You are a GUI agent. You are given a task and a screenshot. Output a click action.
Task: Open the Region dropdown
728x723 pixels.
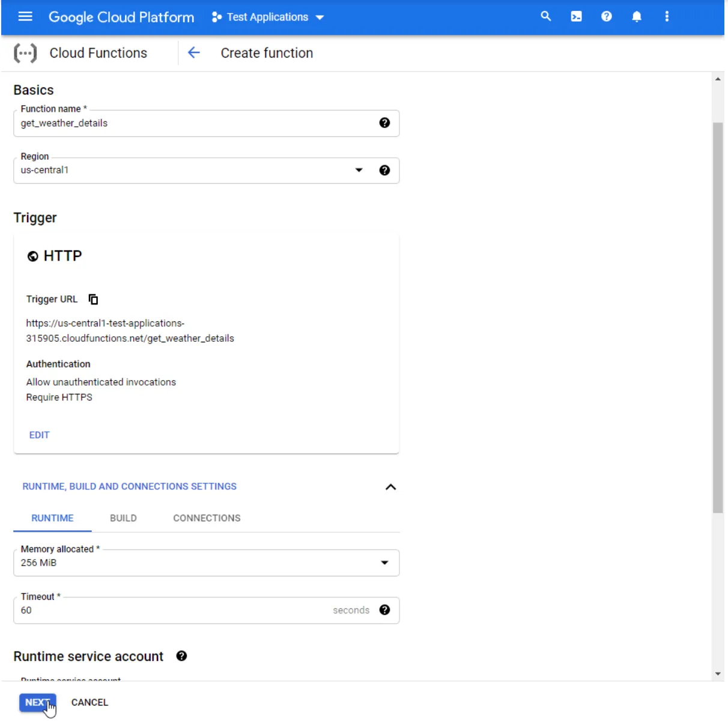359,170
